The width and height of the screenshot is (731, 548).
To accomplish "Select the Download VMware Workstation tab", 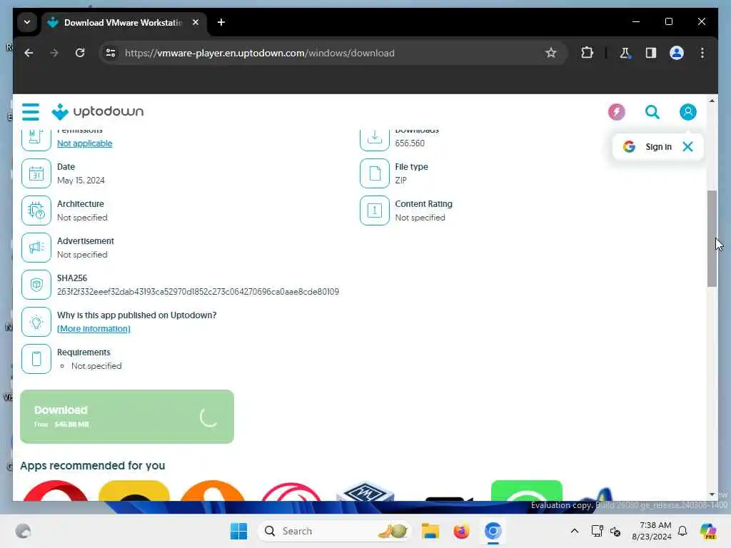I will coord(122,22).
